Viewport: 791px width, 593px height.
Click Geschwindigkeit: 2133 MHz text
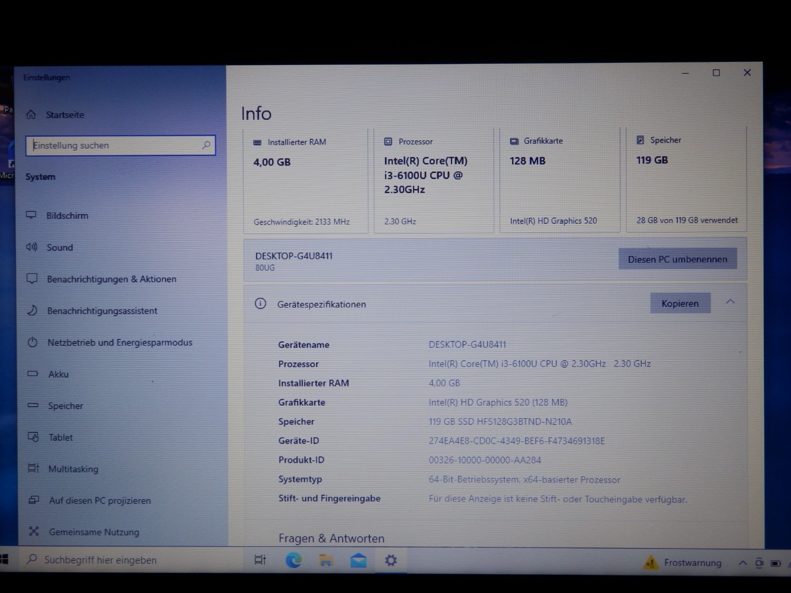coord(302,222)
